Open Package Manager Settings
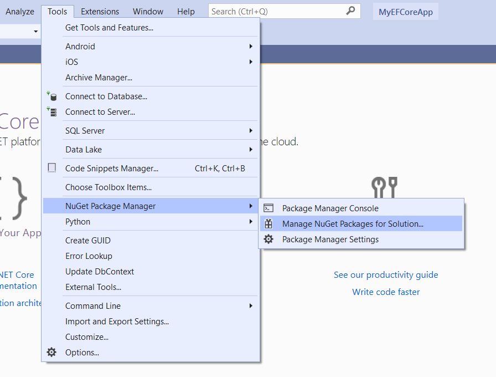The height and width of the screenshot is (377, 496). pos(361,239)
